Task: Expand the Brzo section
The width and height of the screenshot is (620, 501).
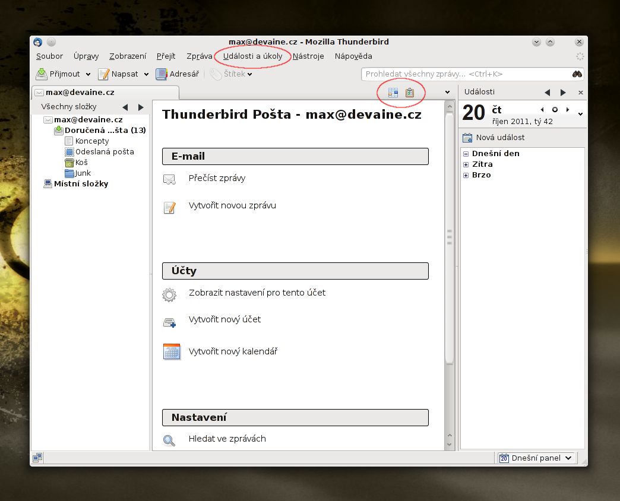Action: point(466,175)
